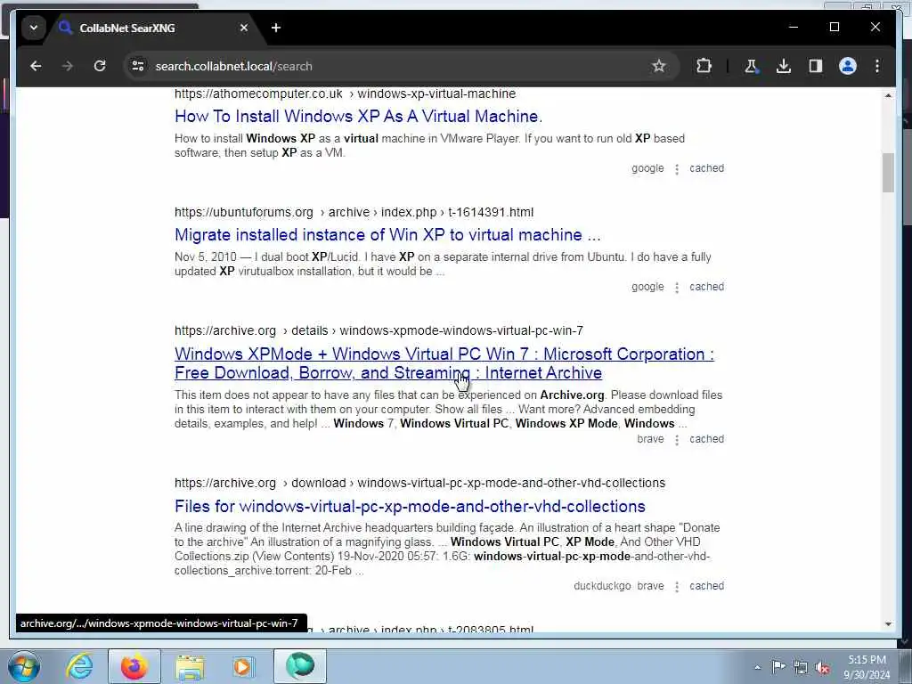Screen dimensions: 912x684
Task: Open Windows XPMode + Windows Virtual PC Win 7 result
Action: point(444,363)
